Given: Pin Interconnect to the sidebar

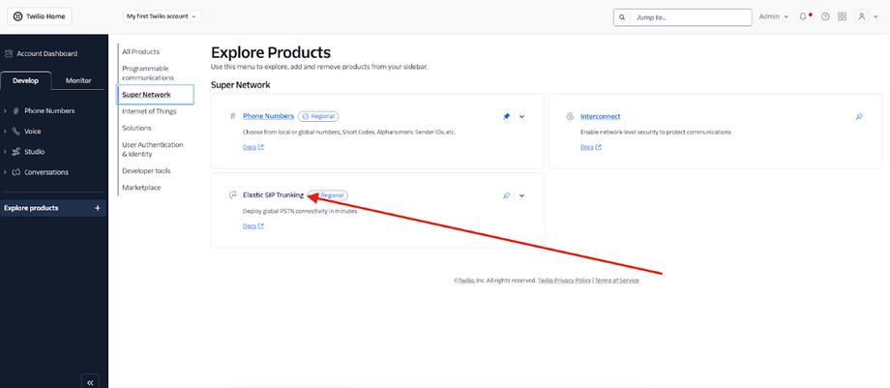Looking at the screenshot, I should click(859, 116).
